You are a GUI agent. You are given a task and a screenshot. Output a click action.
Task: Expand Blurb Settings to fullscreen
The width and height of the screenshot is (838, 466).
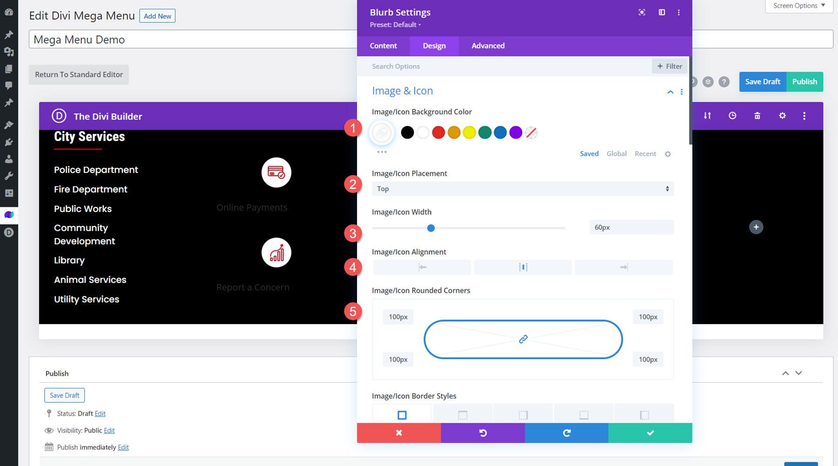point(642,13)
